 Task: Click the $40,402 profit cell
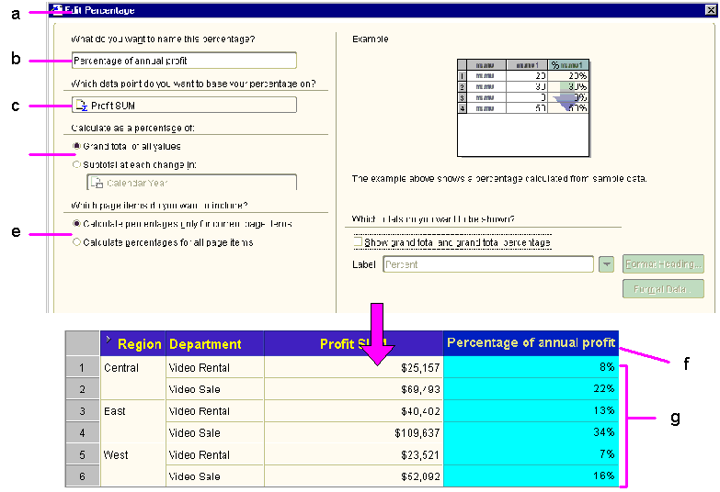[x=353, y=411]
